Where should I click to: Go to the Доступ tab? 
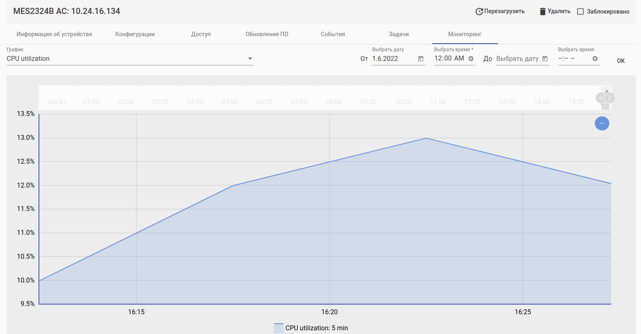point(201,34)
